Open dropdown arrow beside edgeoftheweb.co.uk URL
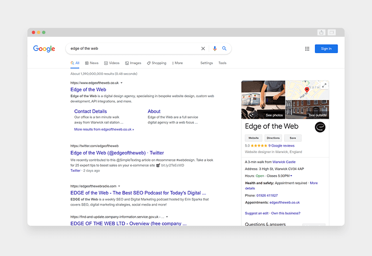The image size is (372, 256). coord(122,83)
